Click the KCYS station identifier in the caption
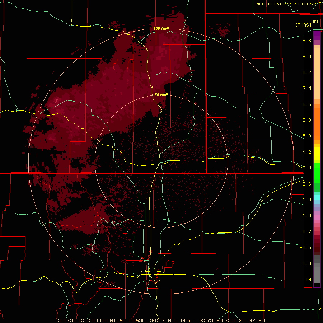 pyautogui.click(x=207, y=320)
